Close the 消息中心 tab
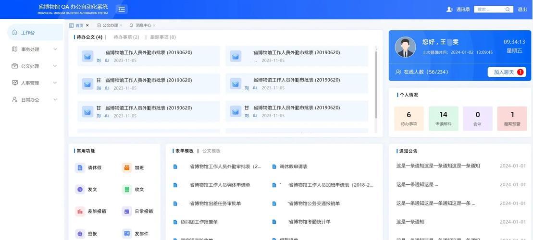The image size is (533, 240). [154, 25]
